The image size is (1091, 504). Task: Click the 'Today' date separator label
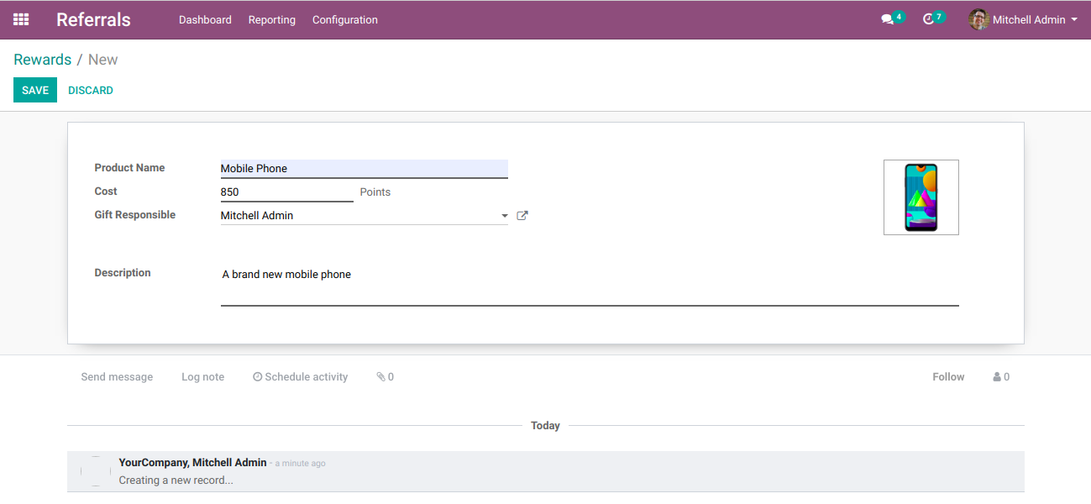click(x=545, y=426)
